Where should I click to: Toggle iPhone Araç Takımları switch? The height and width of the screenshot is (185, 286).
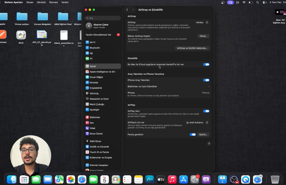pos(206,80)
